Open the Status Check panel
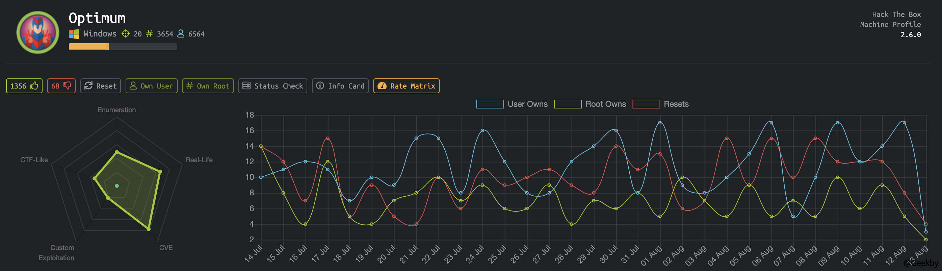The width and height of the screenshot is (942, 271). (x=272, y=86)
